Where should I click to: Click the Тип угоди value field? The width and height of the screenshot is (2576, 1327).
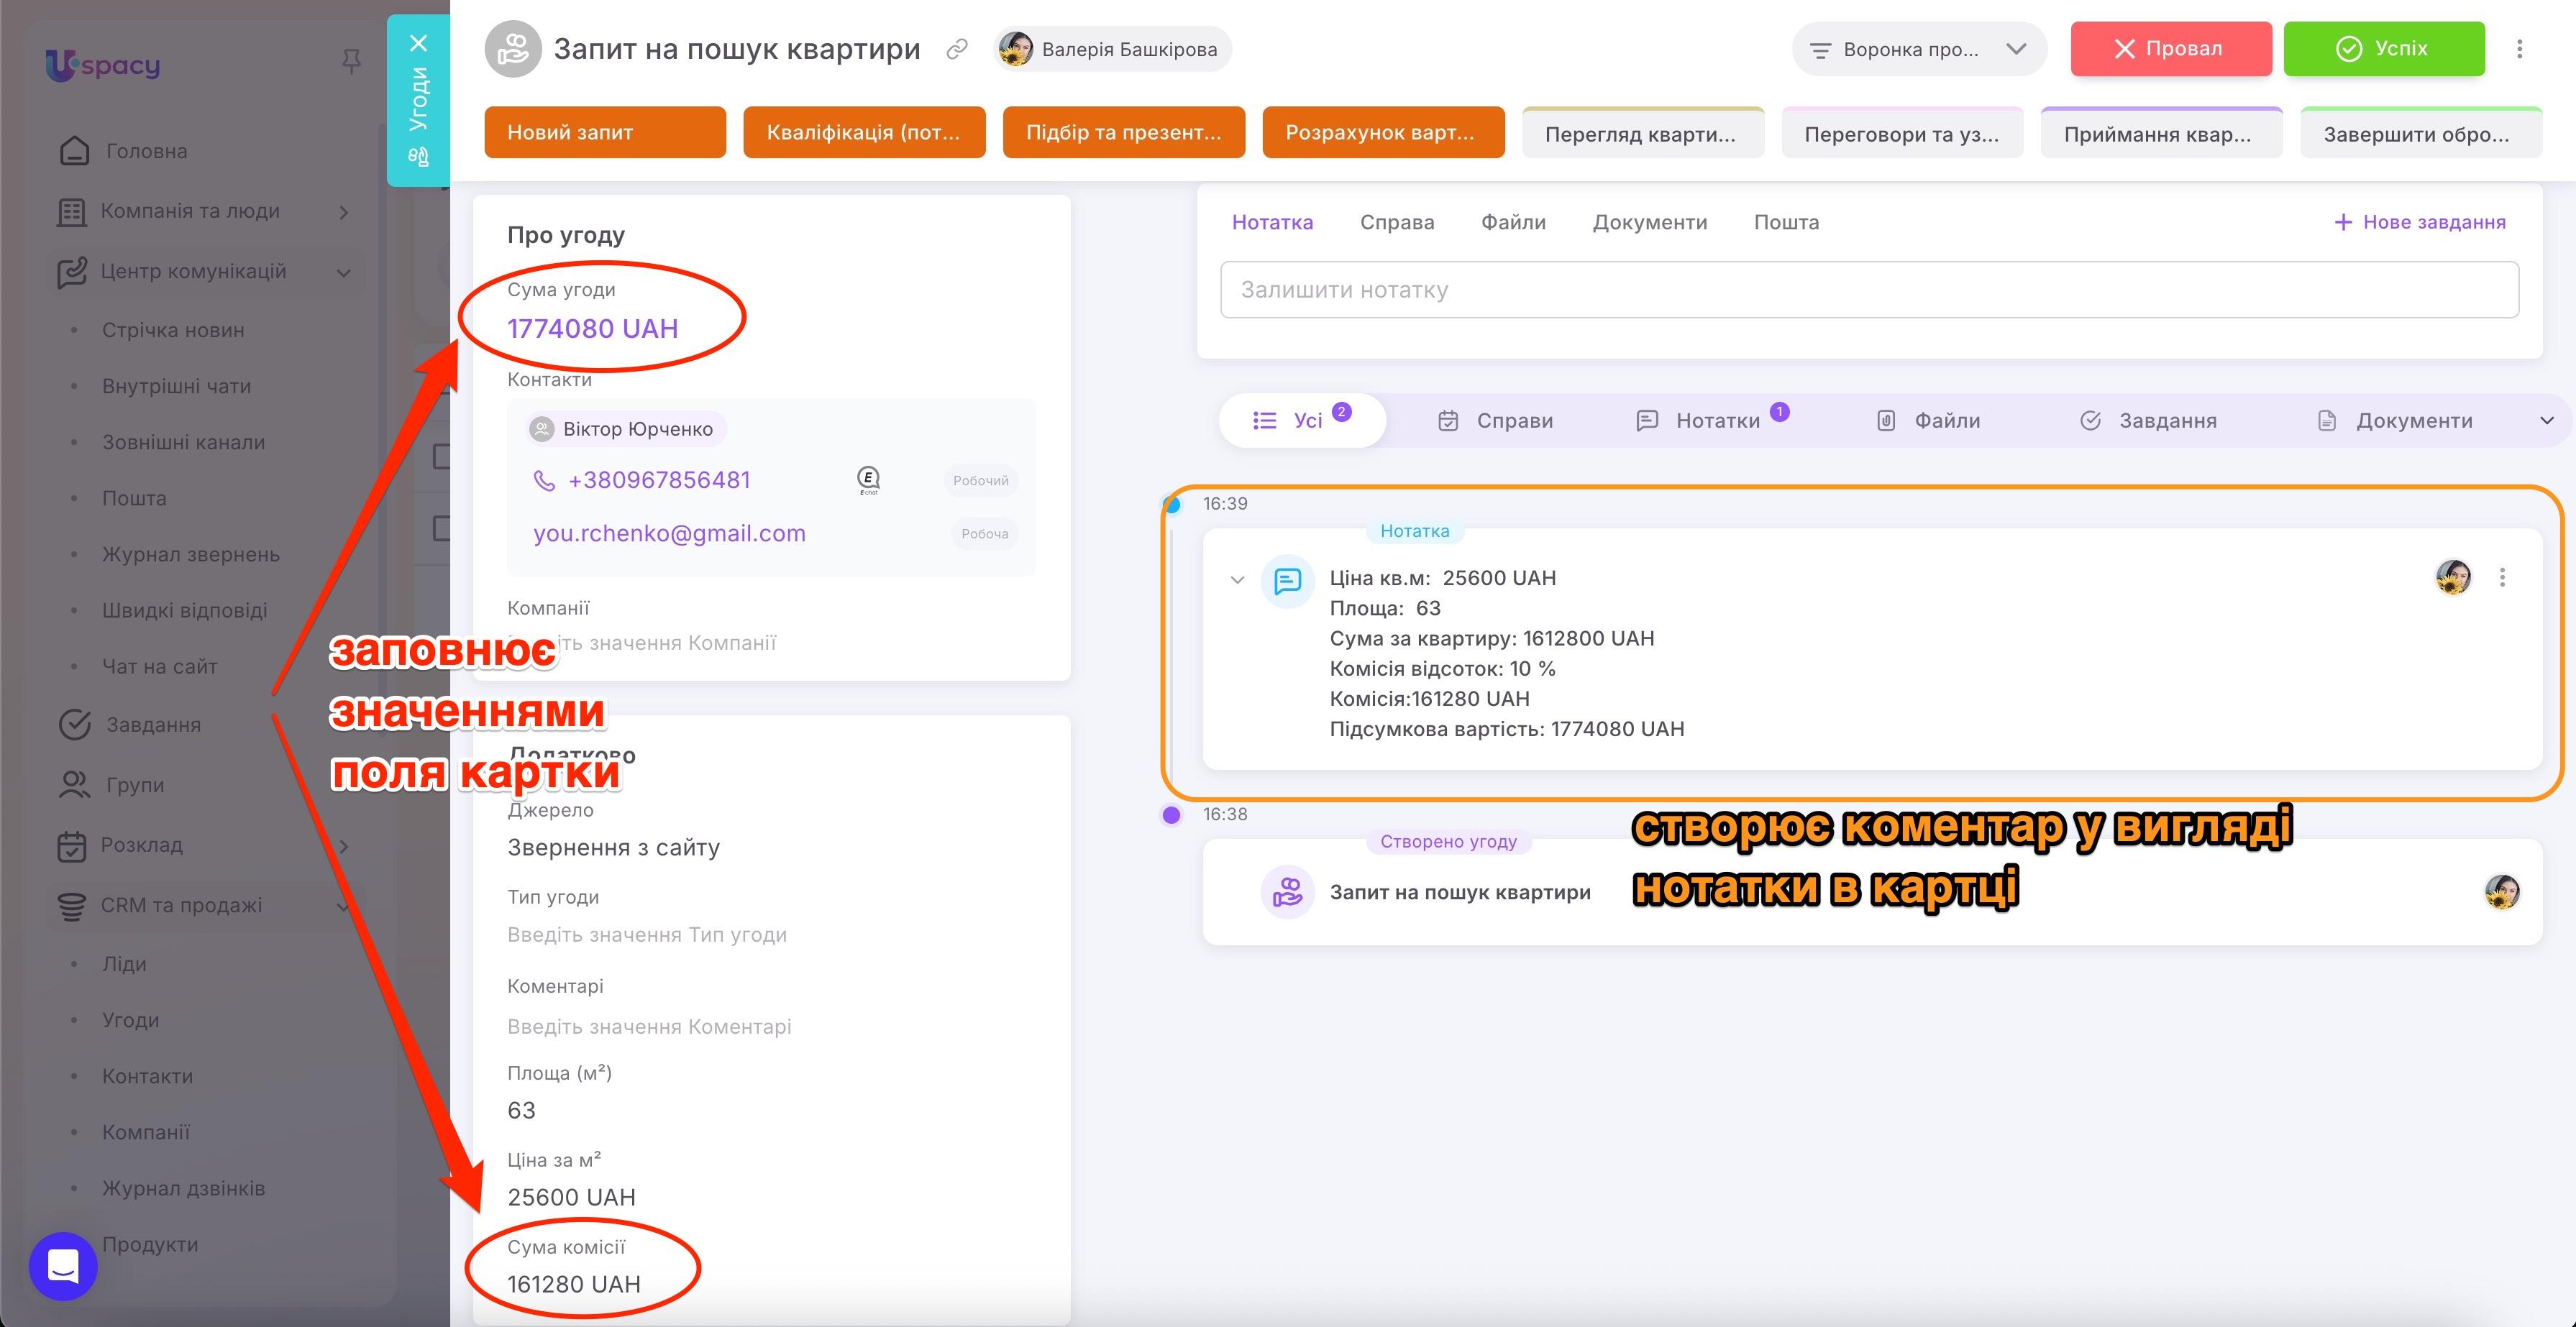(647, 935)
